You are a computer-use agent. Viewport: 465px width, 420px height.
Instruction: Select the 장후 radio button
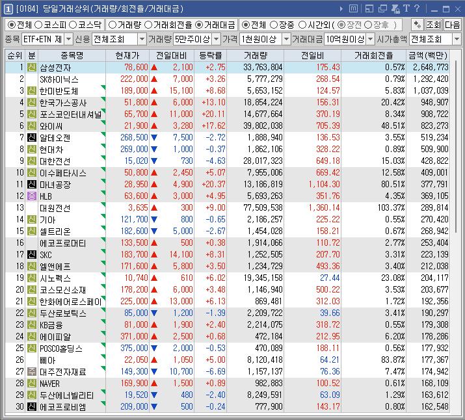pyautogui.click(x=368, y=25)
